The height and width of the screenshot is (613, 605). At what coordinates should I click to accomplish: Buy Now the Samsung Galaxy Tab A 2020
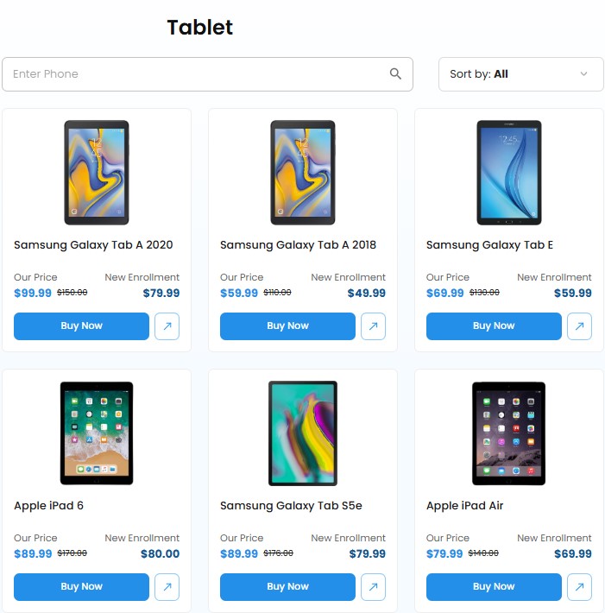(81, 326)
